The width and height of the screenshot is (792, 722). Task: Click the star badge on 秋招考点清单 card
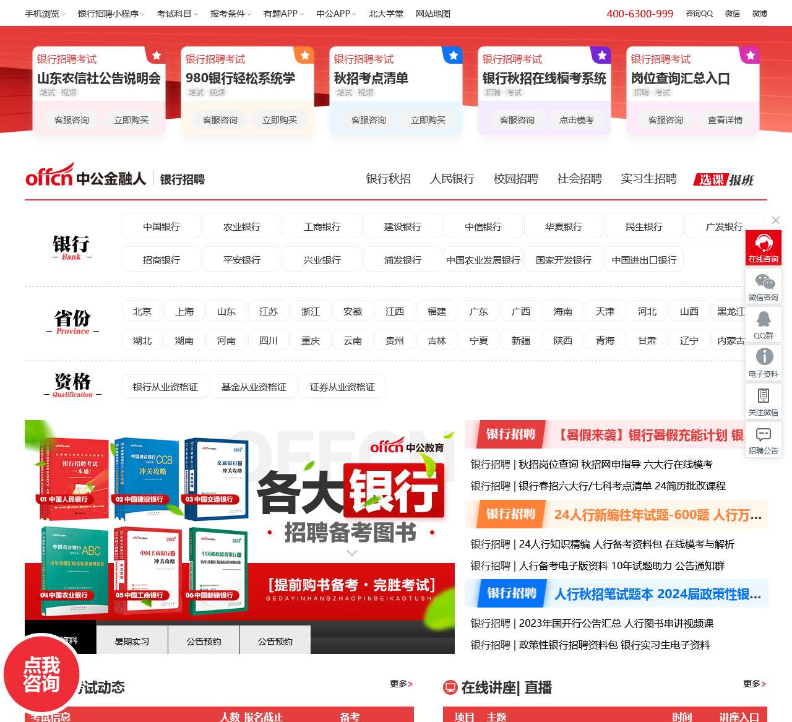tap(453, 54)
